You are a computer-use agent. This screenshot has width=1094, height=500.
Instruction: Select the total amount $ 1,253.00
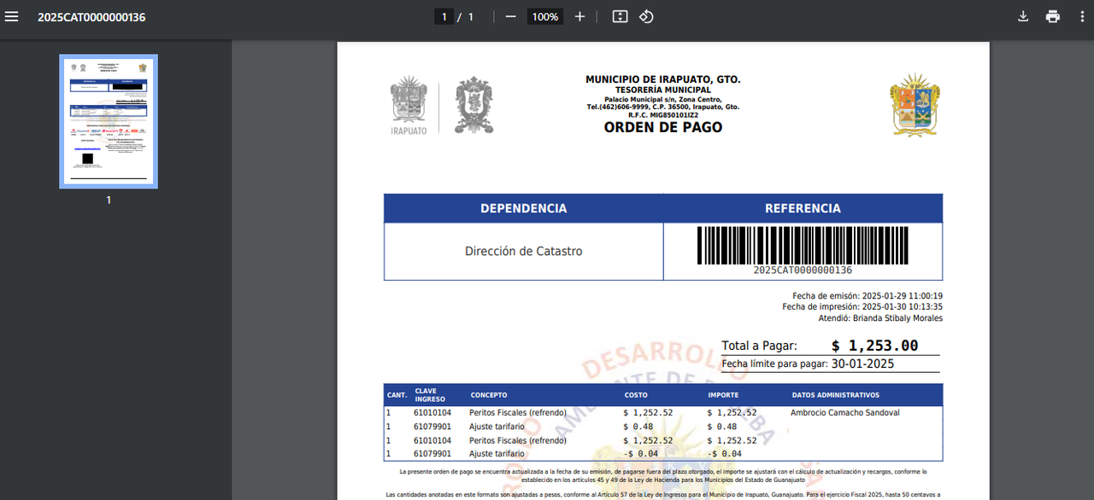point(875,346)
